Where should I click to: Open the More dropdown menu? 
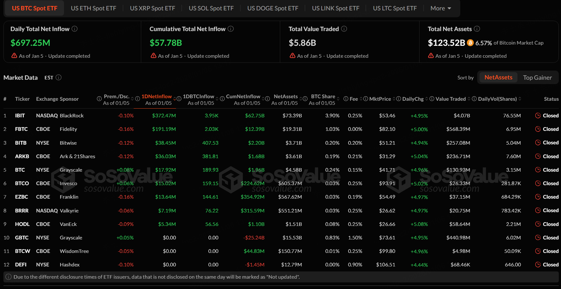tap(441, 8)
